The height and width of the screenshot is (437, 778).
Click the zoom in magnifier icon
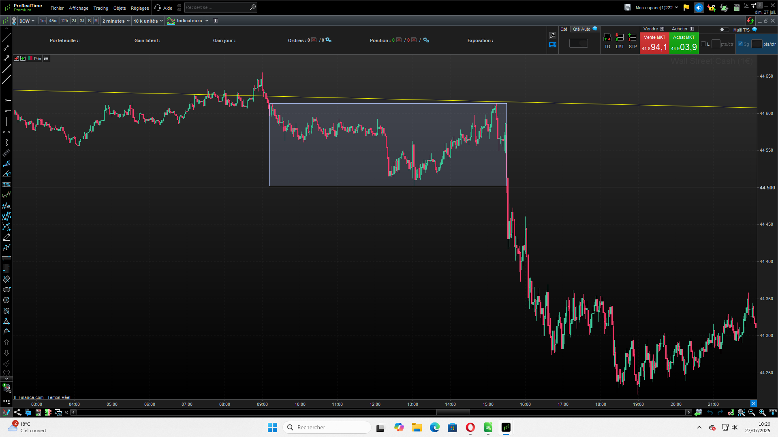(762, 412)
